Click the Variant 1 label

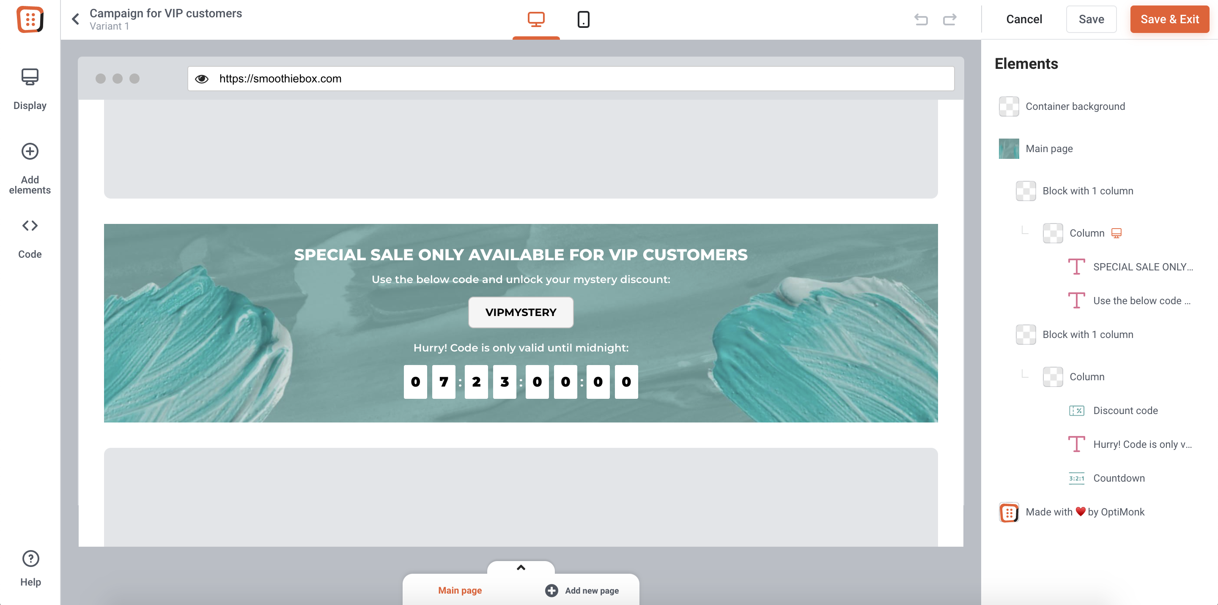(x=109, y=27)
